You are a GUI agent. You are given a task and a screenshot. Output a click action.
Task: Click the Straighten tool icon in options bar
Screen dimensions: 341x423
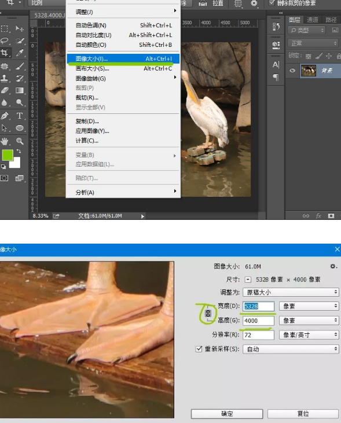(203, 3)
